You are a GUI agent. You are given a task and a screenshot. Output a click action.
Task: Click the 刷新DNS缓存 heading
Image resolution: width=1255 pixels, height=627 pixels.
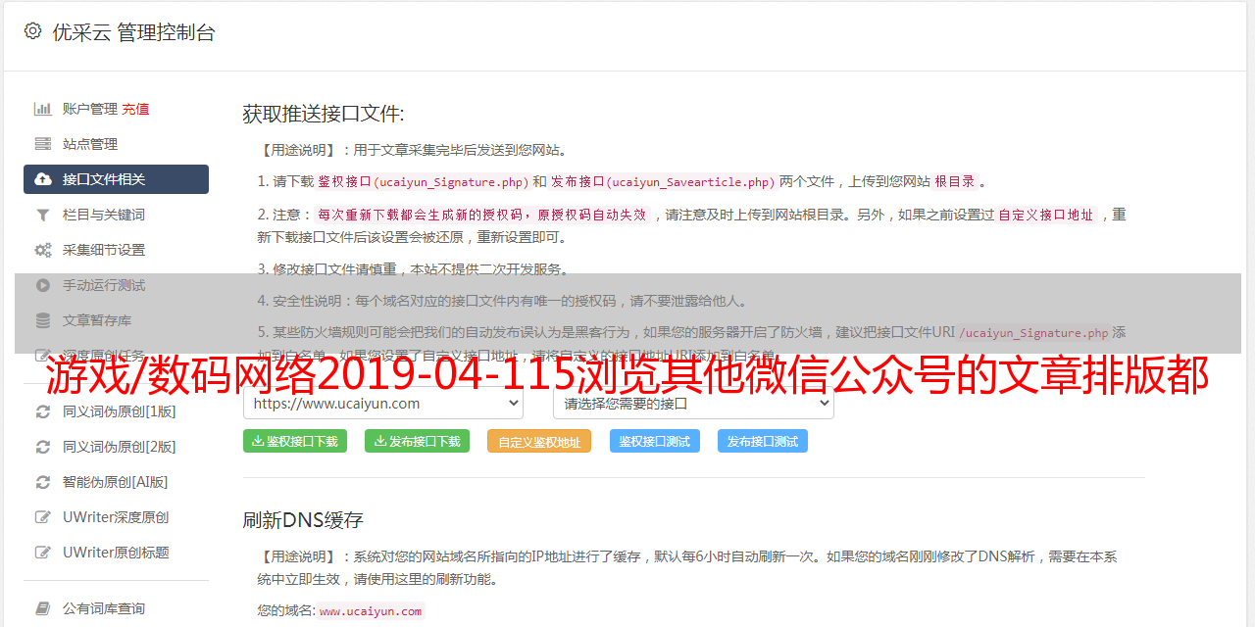pyautogui.click(x=303, y=519)
